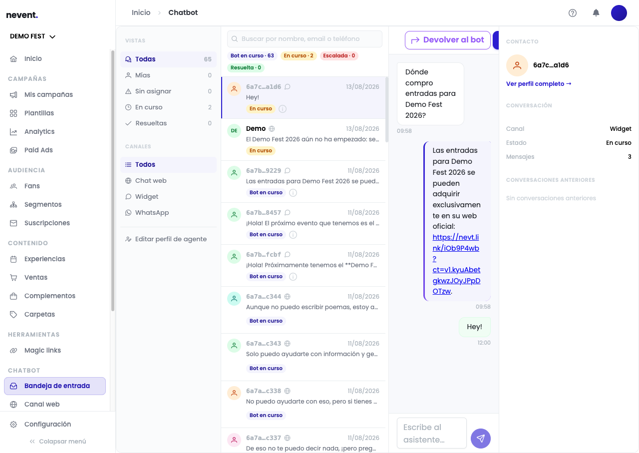This screenshot has height=453, width=639.
Task: Click info icon on 6a7b…9229 conversation
Action: click(x=293, y=193)
